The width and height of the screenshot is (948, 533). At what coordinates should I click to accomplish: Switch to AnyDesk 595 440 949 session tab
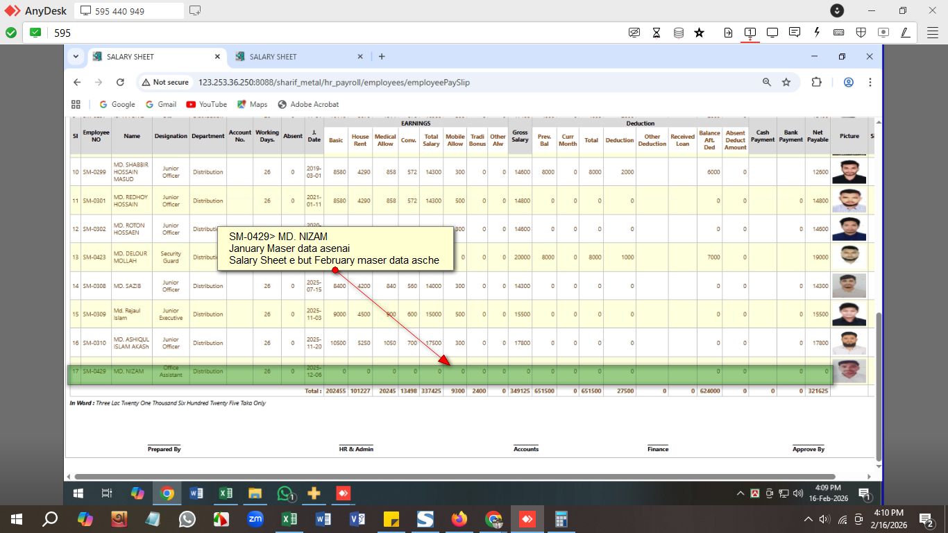128,11
